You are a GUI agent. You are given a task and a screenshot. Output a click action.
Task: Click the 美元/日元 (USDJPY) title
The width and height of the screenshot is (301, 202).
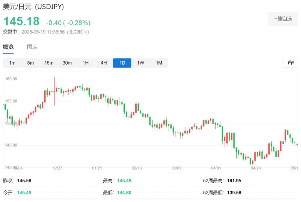tap(34, 6)
